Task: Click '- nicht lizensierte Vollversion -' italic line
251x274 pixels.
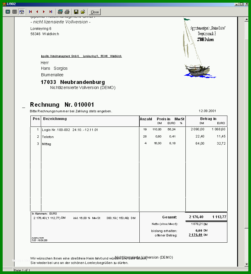Action: tap(61, 22)
